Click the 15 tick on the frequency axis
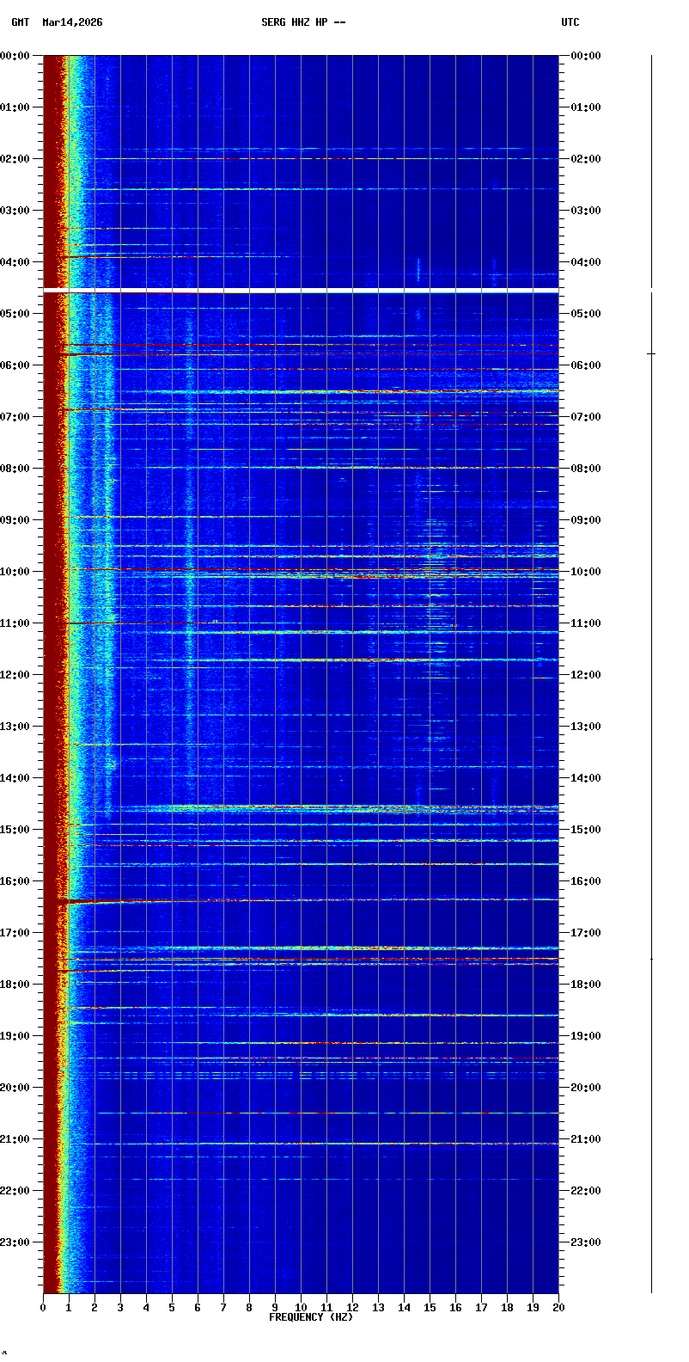Image resolution: width=689 pixels, height=1362 pixels. point(430,1308)
